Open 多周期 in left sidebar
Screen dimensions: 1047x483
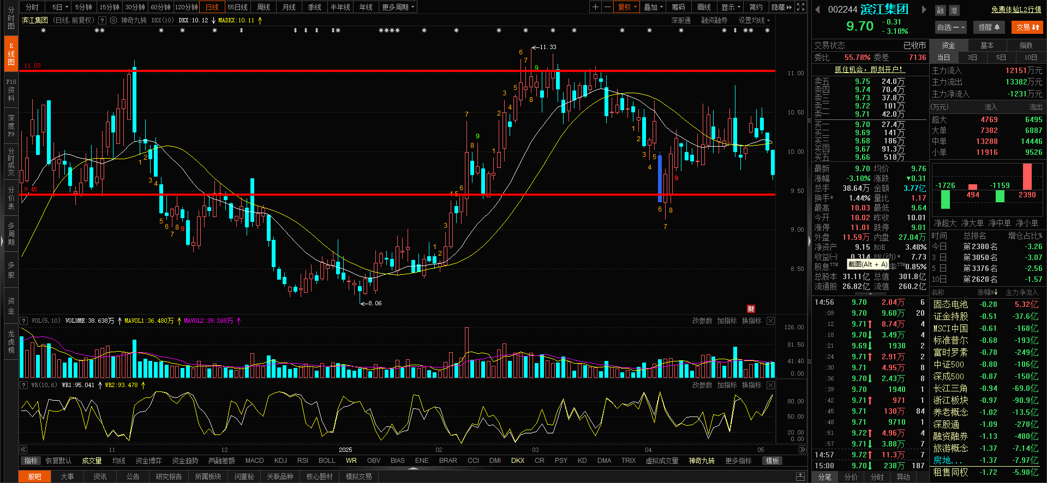coord(11,234)
